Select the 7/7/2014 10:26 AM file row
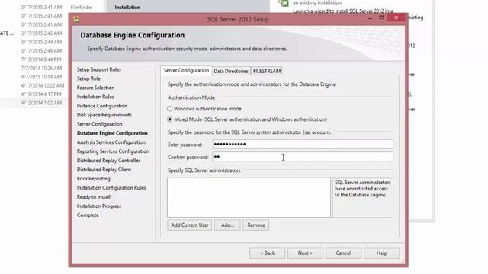This screenshot has height=274, width=488. click(x=34, y=68)
